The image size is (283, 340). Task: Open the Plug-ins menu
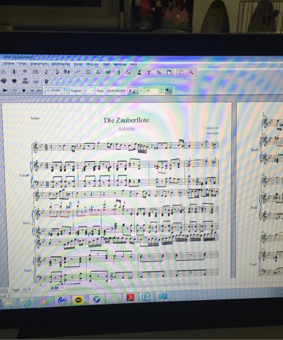[x=92, y=64]
